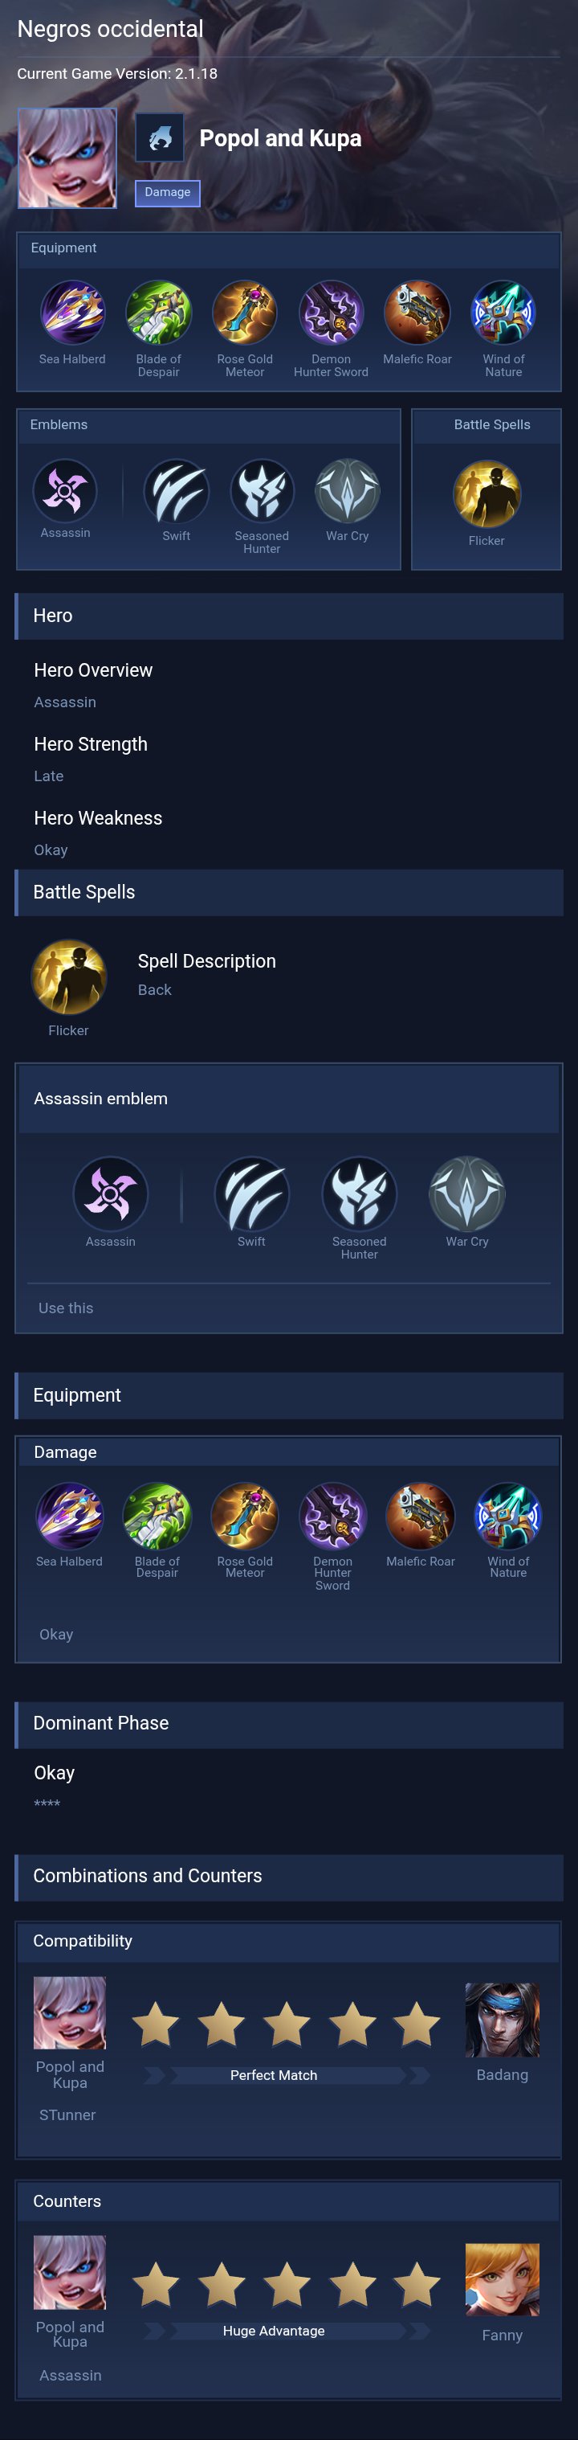Click the Dominant Phase section header
The image size is (578, 2440).
pyautogui.click(x=288, y=1723)
